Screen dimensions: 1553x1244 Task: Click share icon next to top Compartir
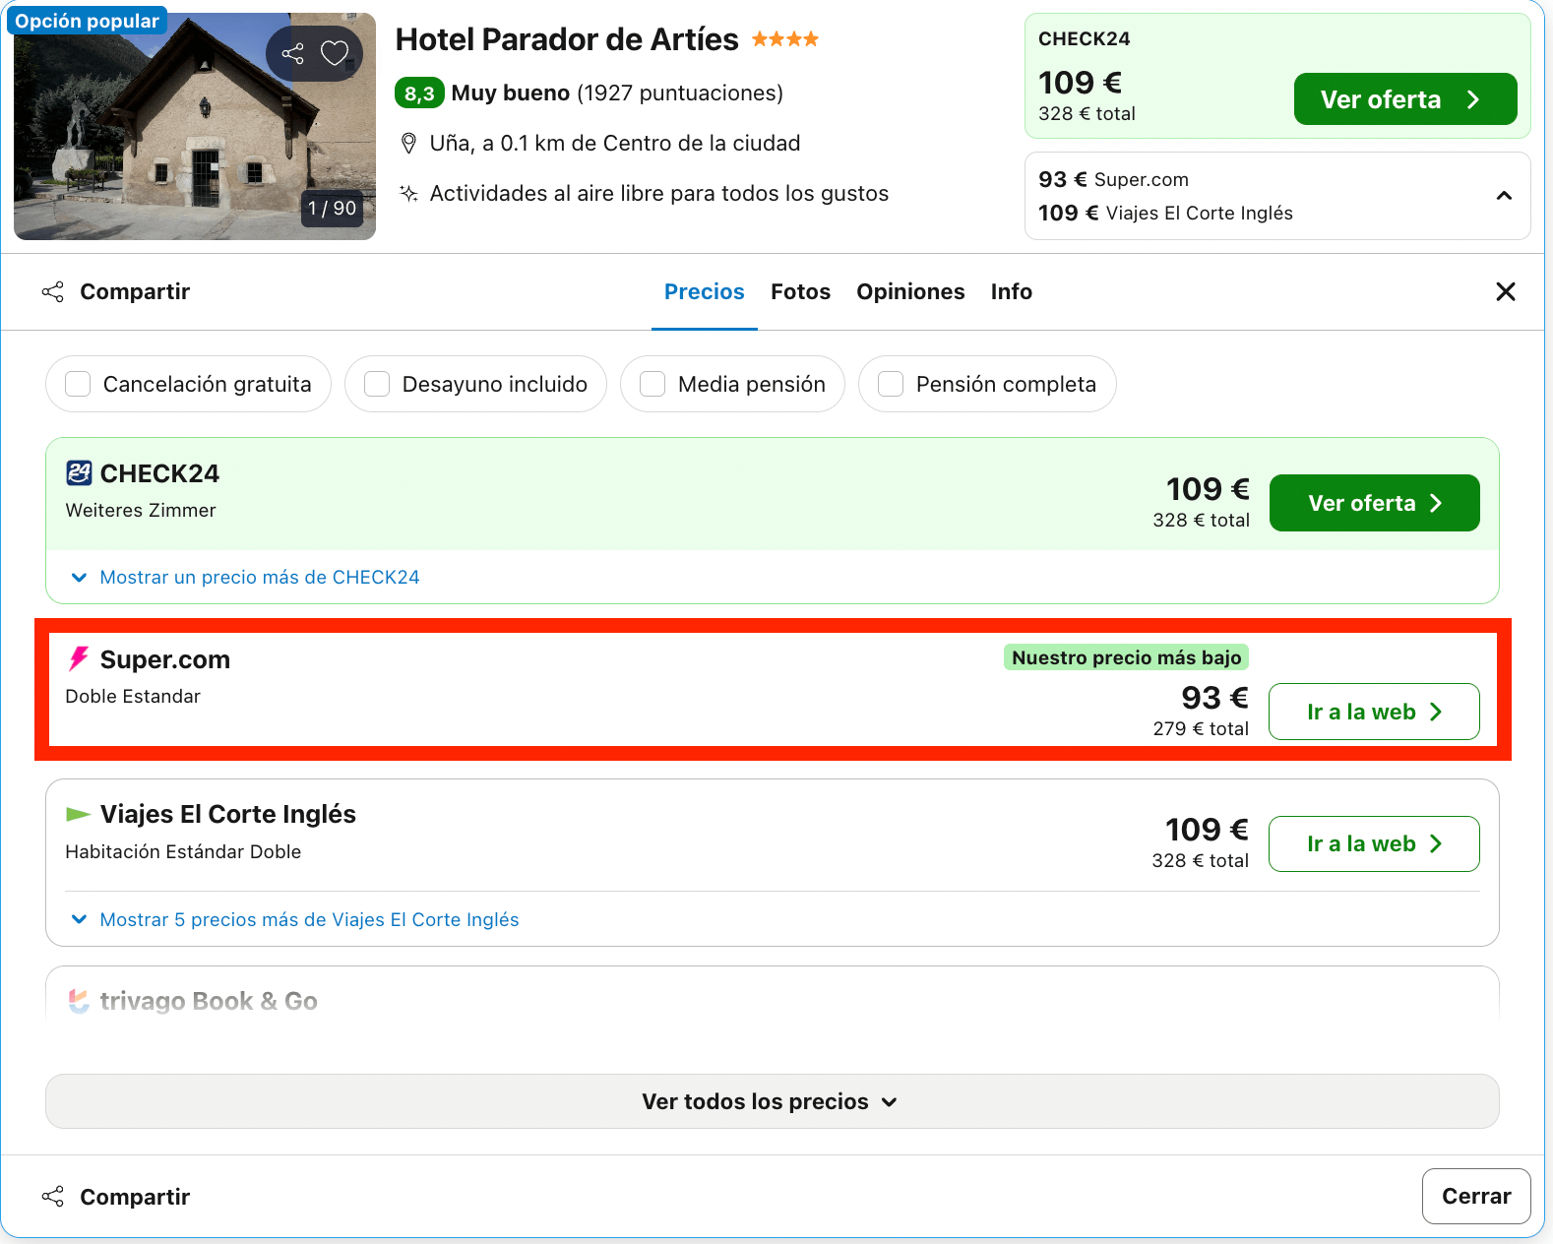[x=52, y=291]
